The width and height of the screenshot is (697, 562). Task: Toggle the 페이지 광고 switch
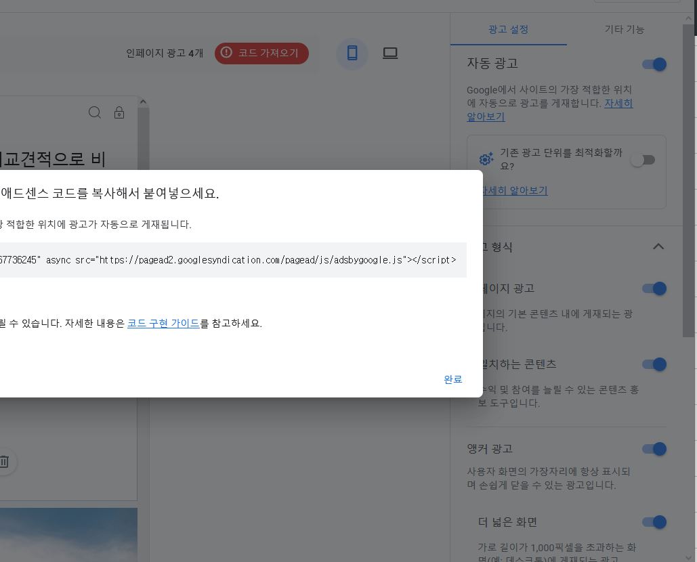654,288
